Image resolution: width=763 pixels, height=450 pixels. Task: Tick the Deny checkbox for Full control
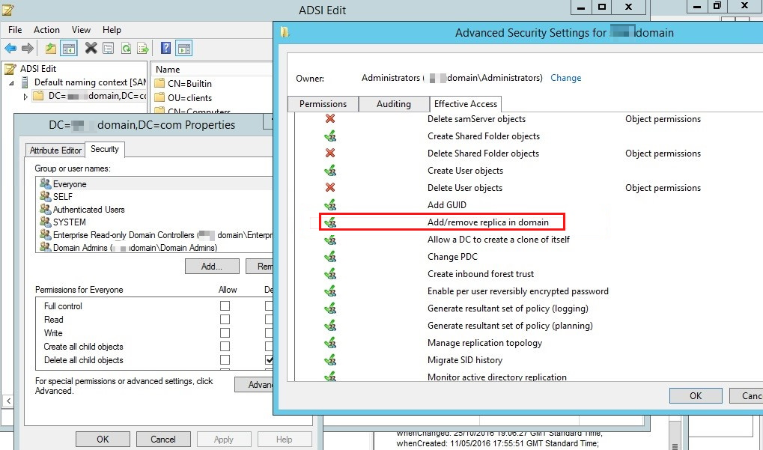point(269,306)
